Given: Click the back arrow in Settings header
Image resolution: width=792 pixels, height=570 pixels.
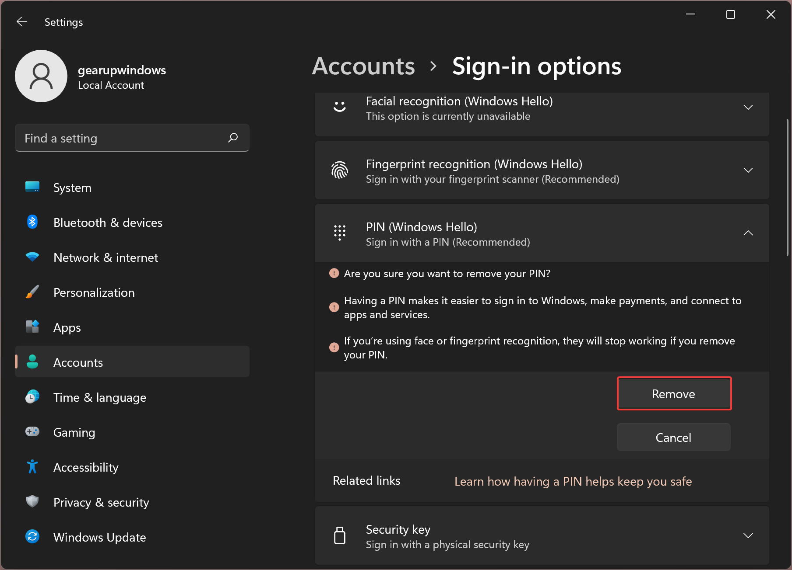Looking at the screenshot, I should pyautogui.click(x=22, y=21).
